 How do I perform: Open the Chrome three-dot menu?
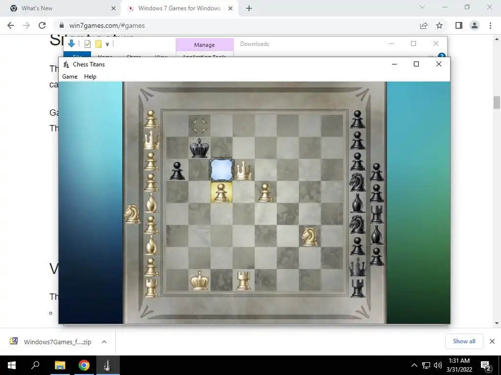click(490, 25)
